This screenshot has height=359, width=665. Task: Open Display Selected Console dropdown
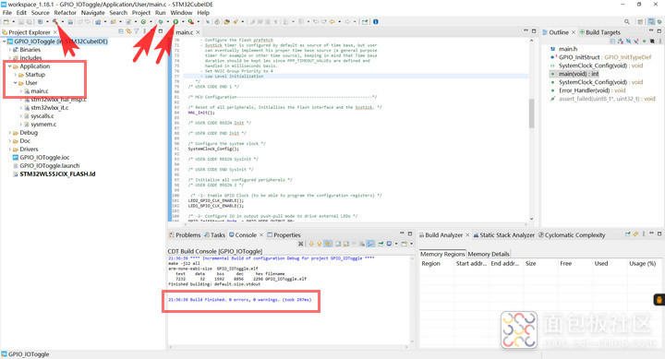[x=396, y=244]
